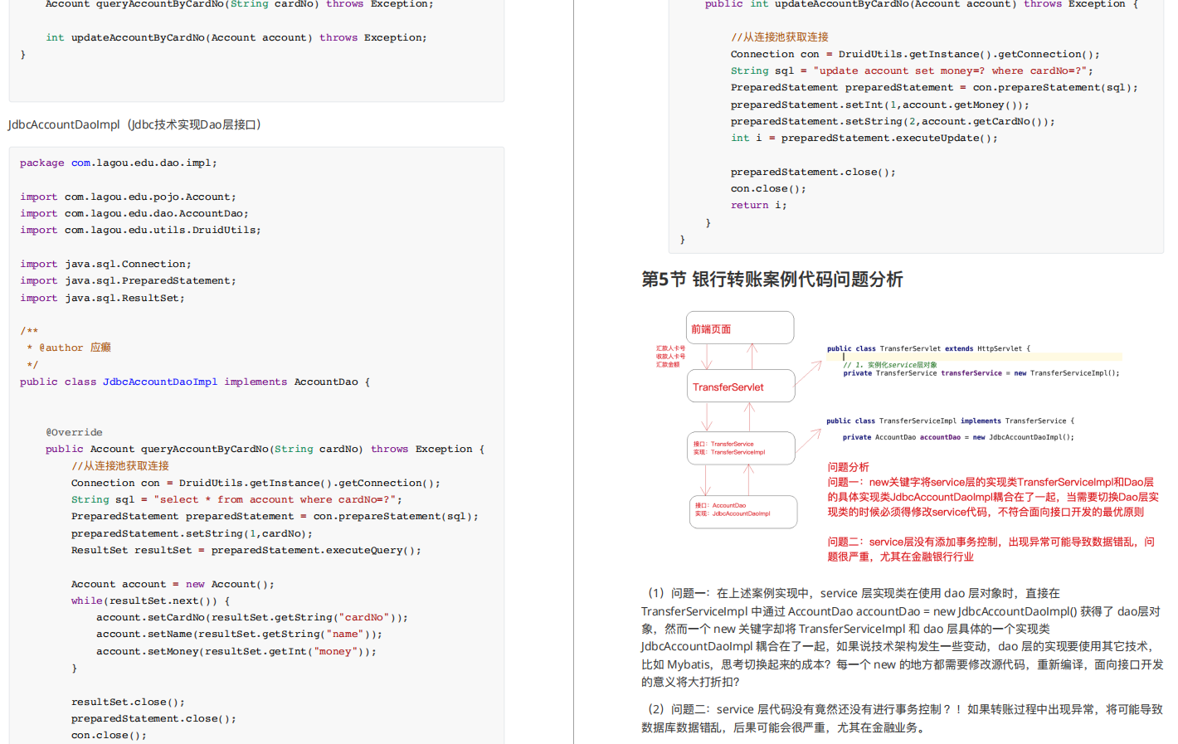Click the HttpServlet code snippet near top arrow
This screenshot has height=744, width=1178.
(x=929, y=348)
